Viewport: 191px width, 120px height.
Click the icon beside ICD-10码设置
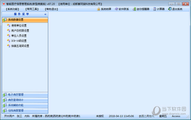(9, 41)
